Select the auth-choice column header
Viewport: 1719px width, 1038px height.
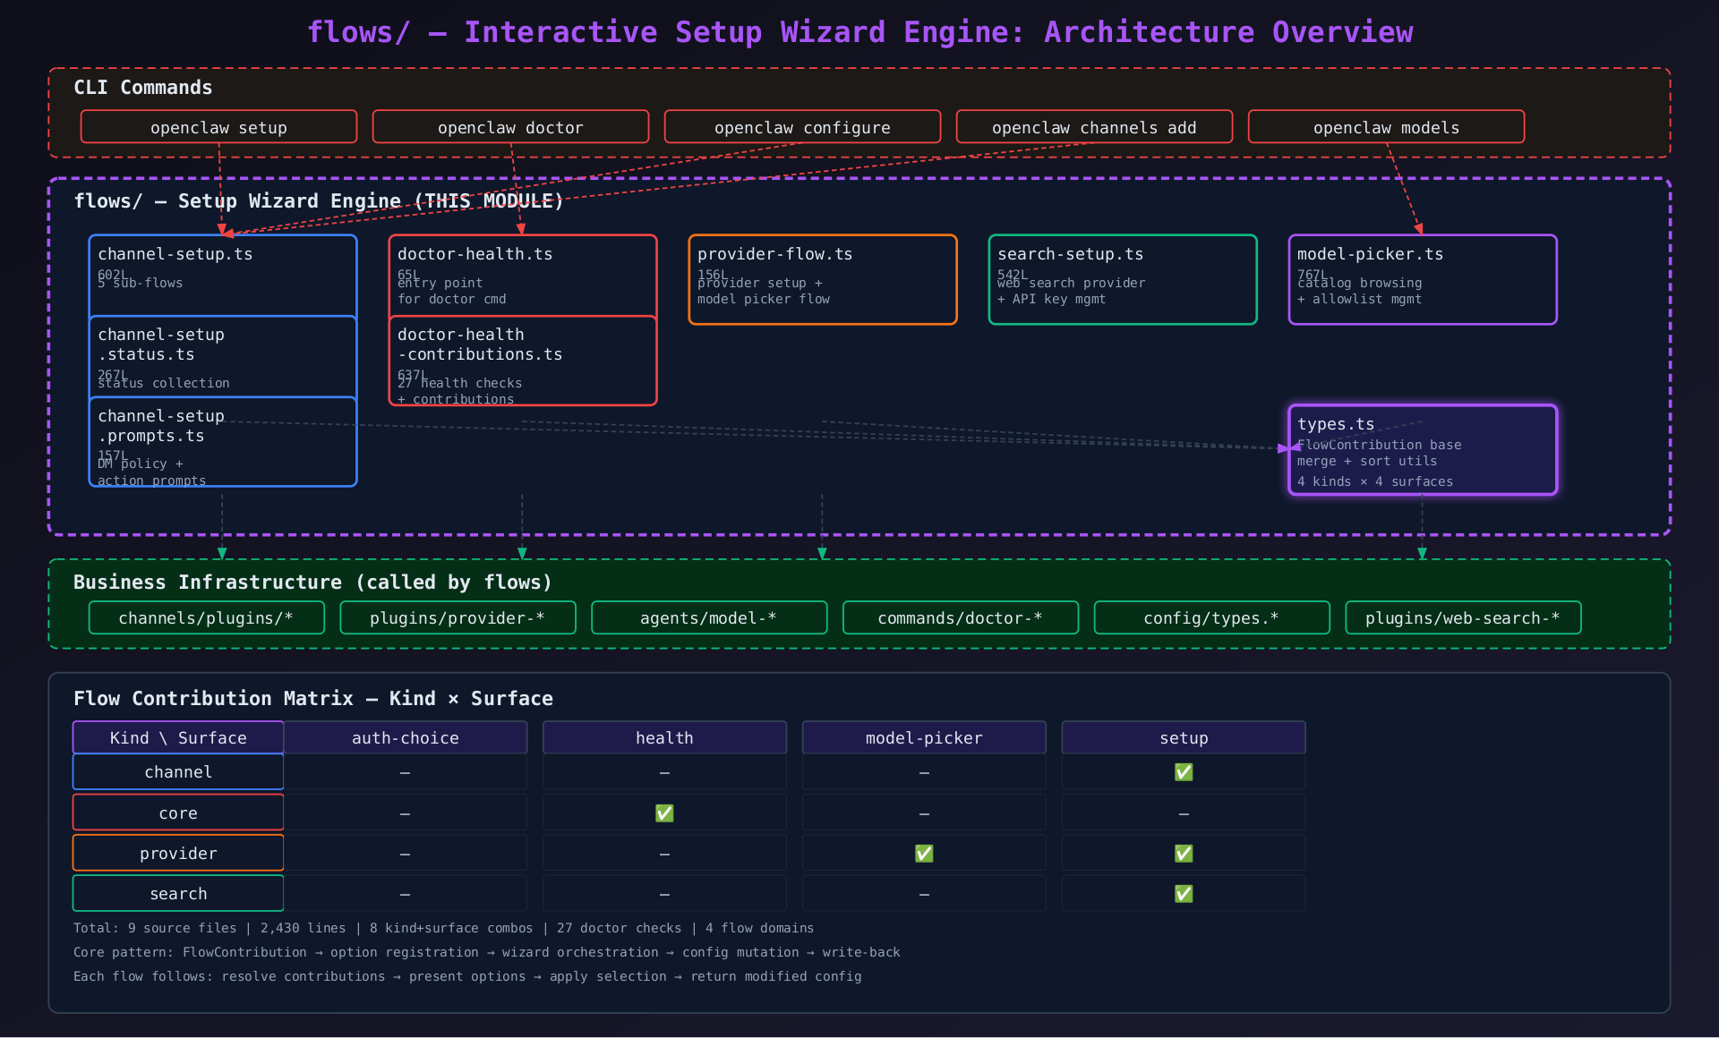pyautogui.click(x=406, y=738)
